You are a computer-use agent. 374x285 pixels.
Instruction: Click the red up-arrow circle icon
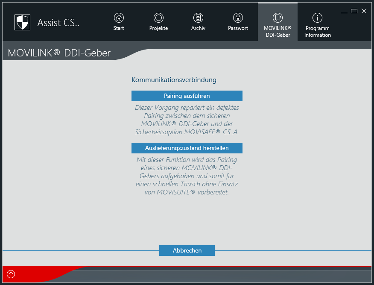[11, 274]
